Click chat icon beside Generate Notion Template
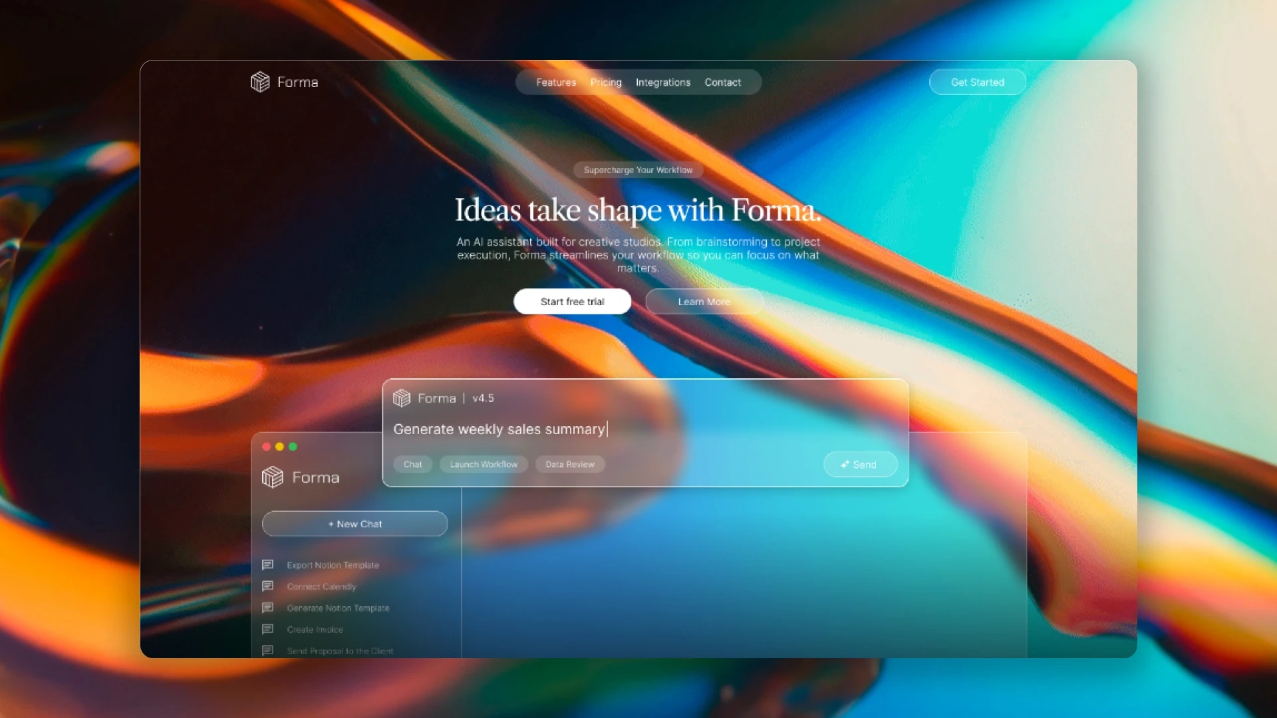The width and height of the screenshot is (1277, 718). tap(268, 608)
